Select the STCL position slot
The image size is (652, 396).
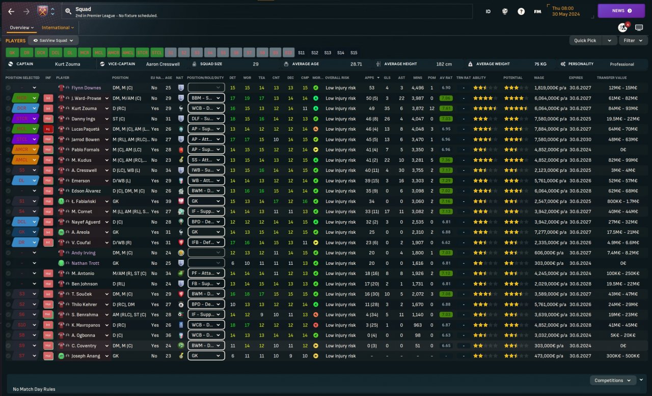point(157,52)
